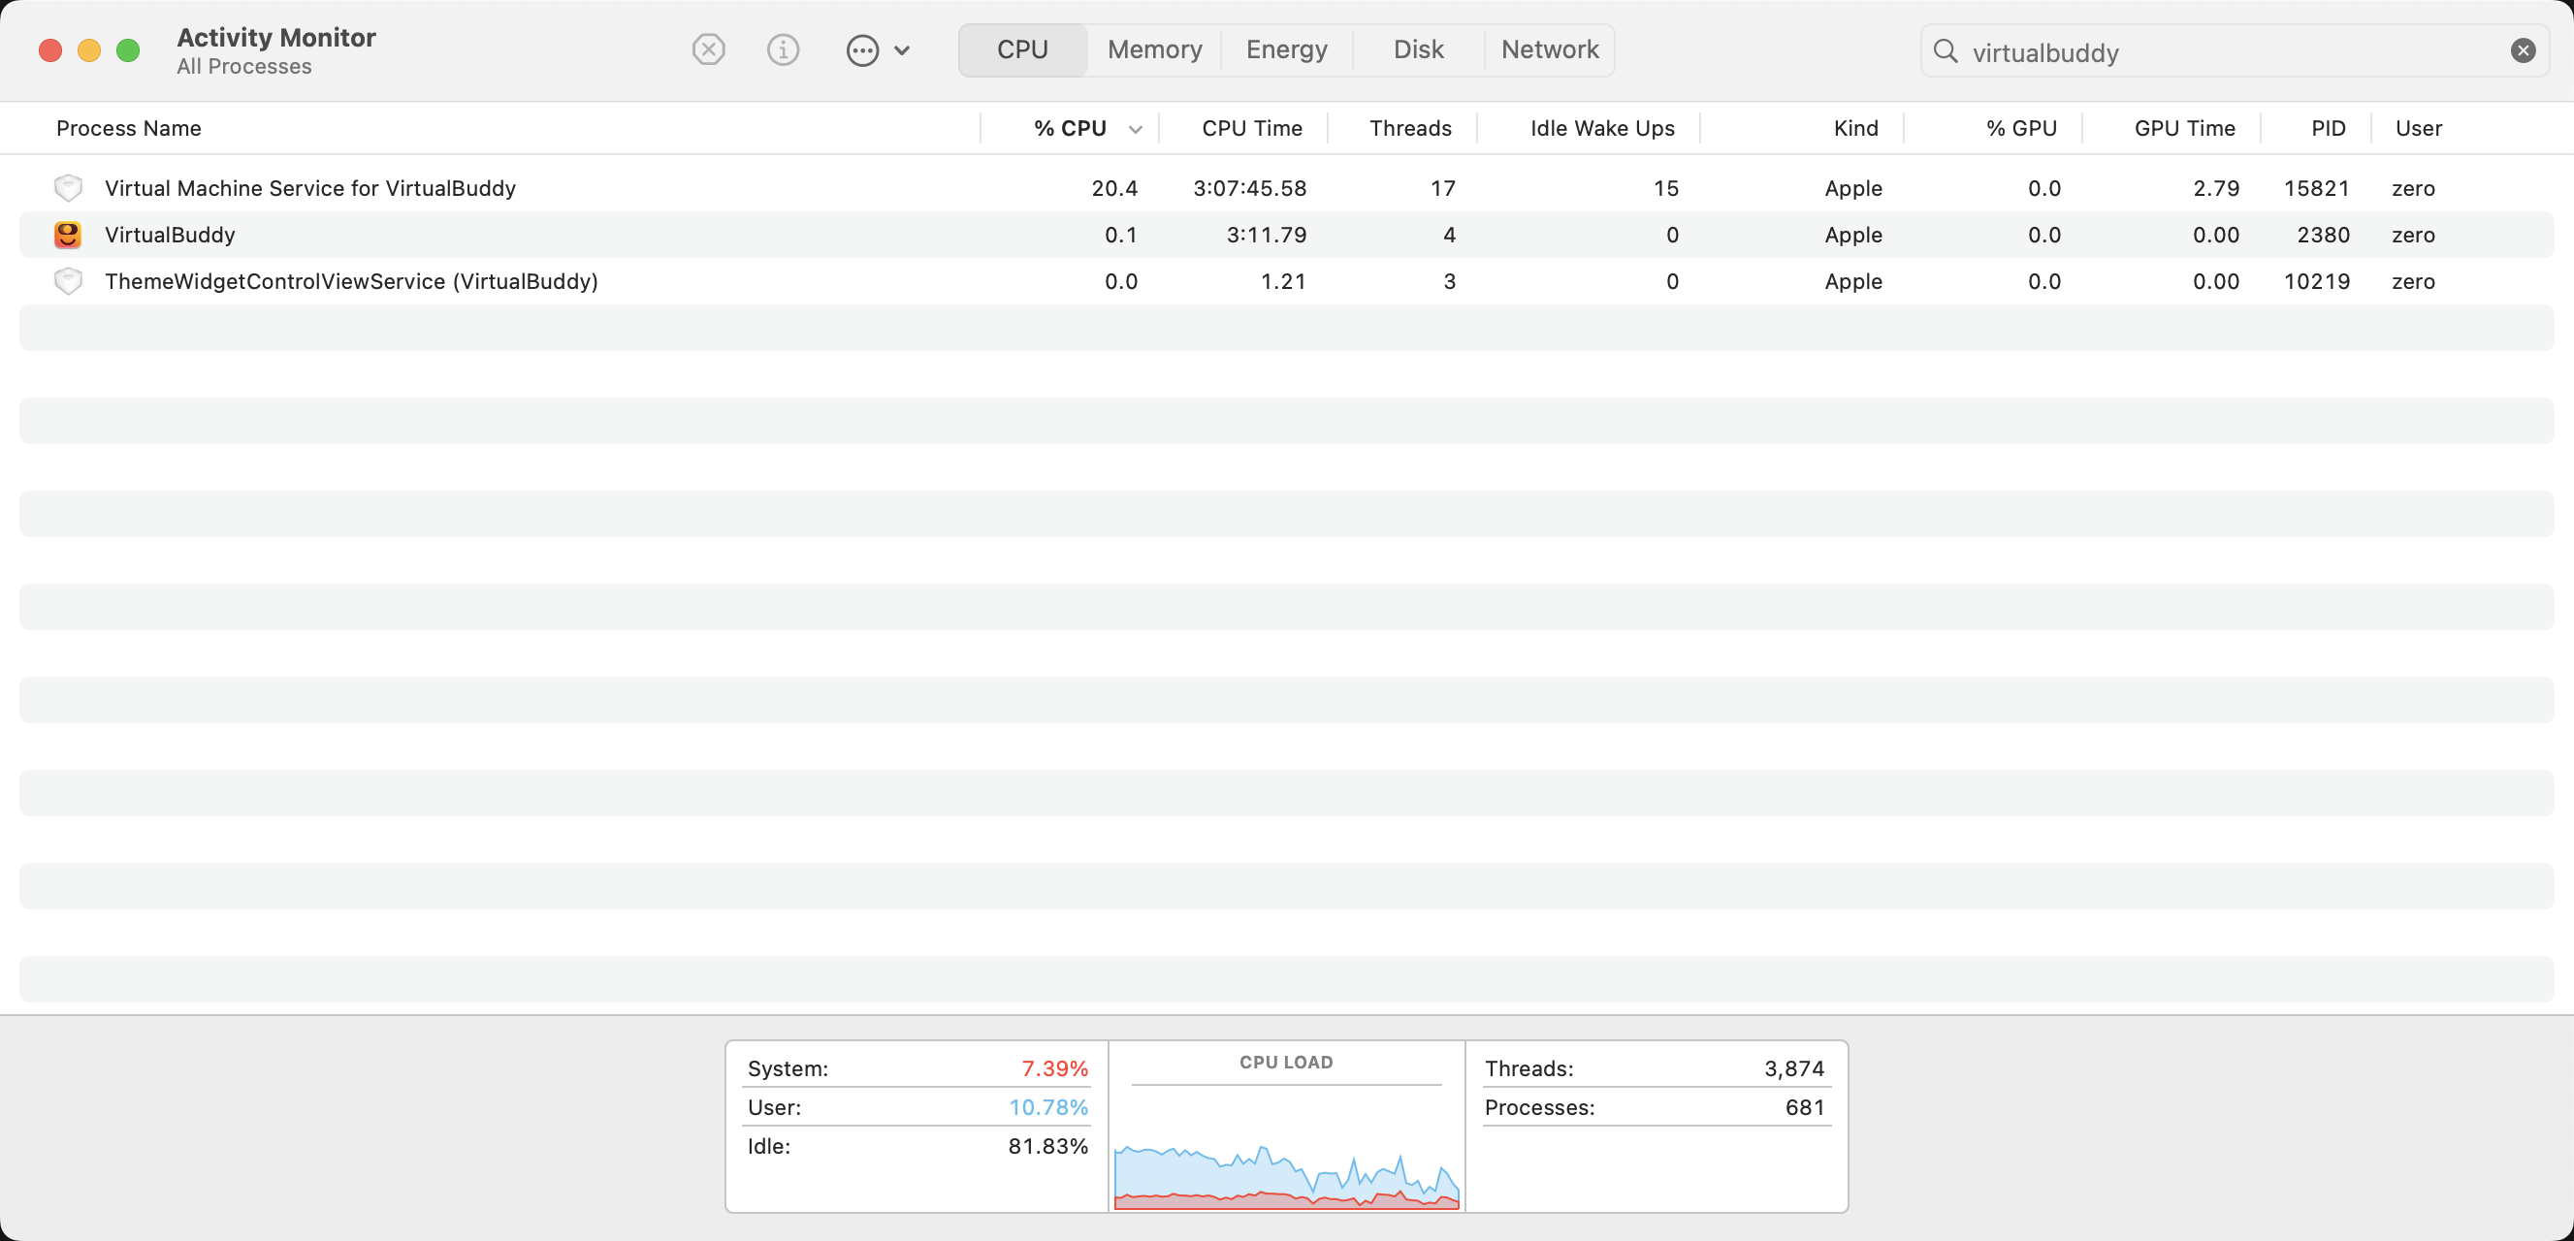Click the VirtualBuddy app icon in list
Screen dimensions: 2574x1241
point(68,235)
